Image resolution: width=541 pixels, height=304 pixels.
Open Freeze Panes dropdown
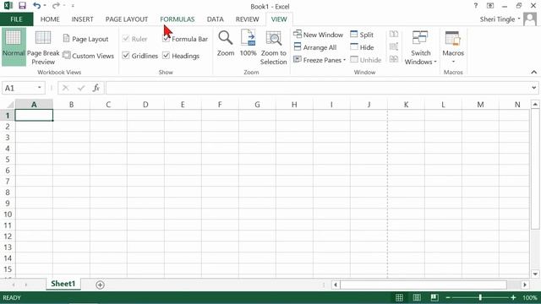320,60
